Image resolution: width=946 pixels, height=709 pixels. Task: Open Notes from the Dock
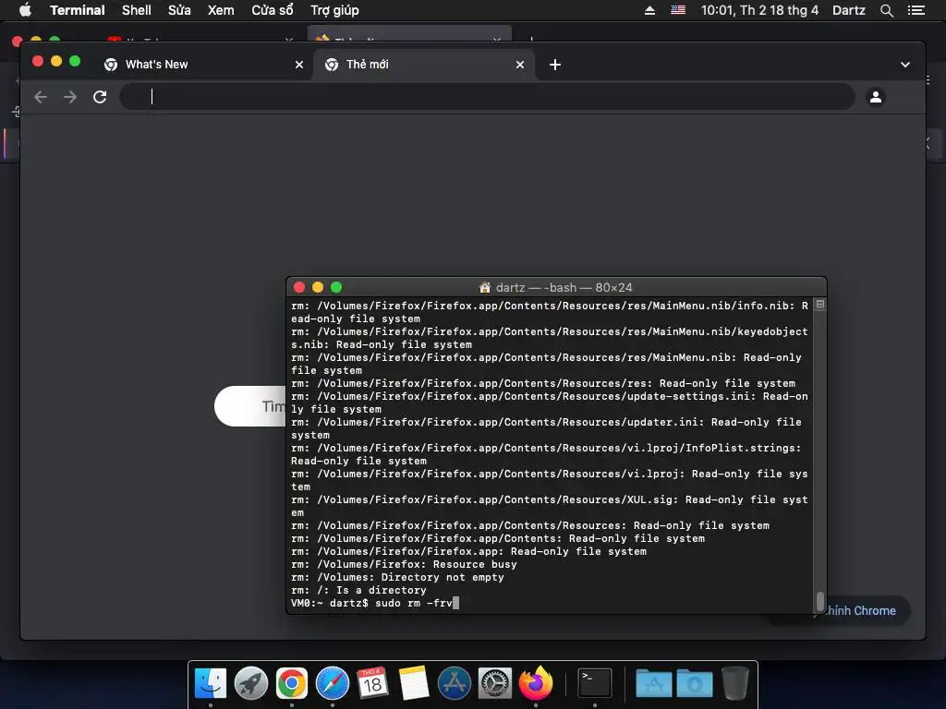(x=413, y=683)
